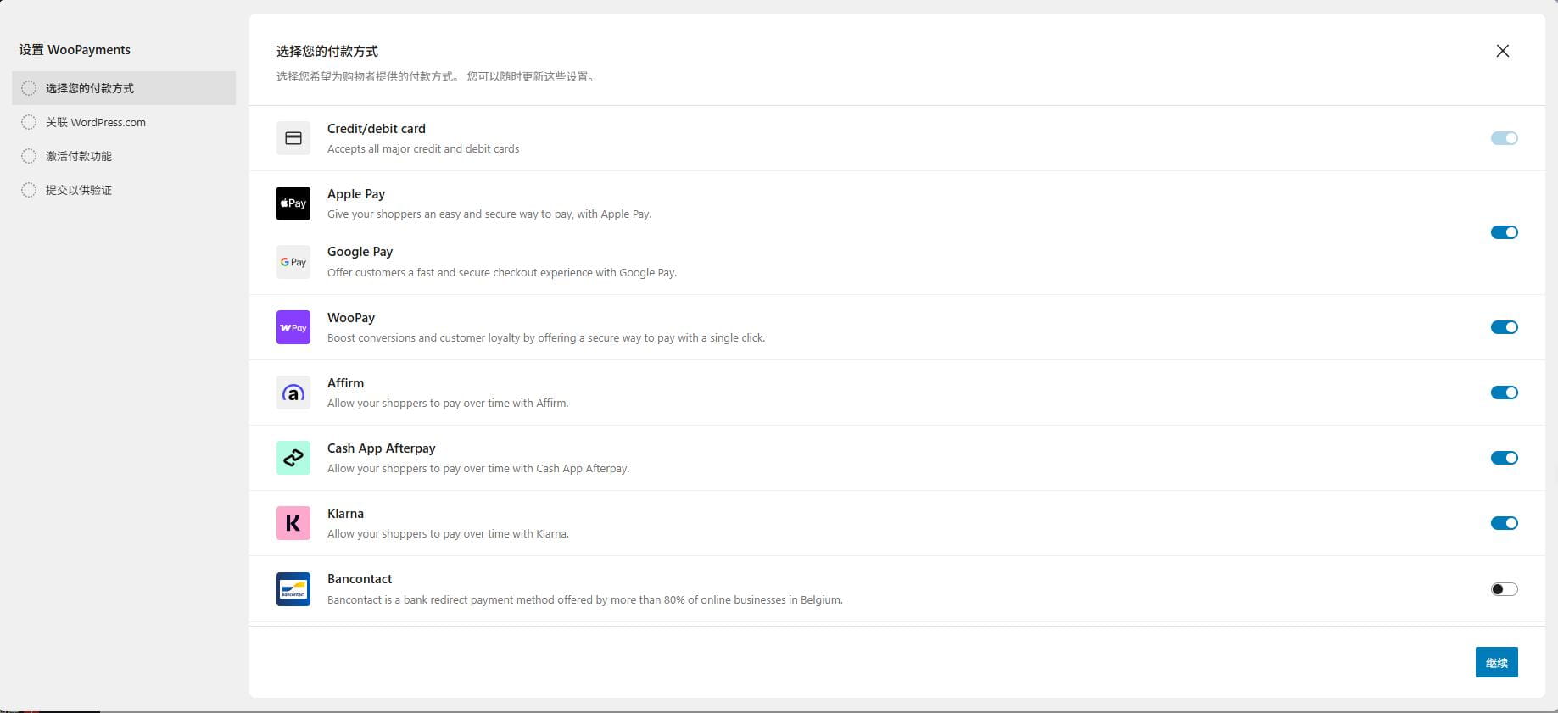Click the pink Klarna logo icon
Image resolution: width=1558 pixels, height=713 pixels.
coord(293,523)
